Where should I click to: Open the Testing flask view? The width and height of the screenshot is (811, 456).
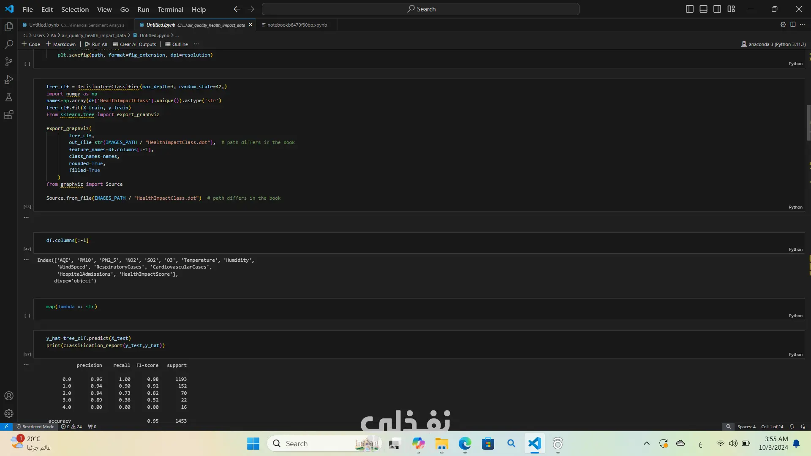tap(8, 98)
